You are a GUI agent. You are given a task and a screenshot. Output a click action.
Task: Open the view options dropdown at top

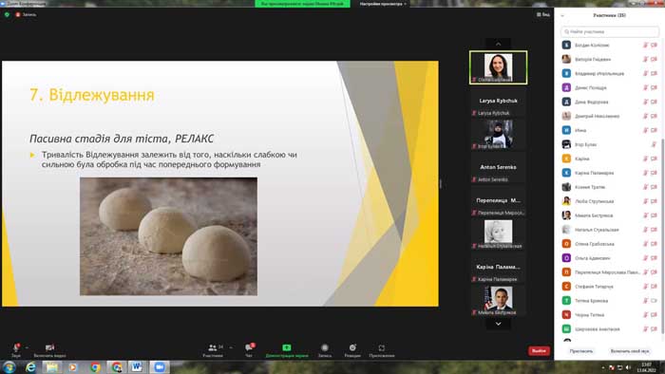click(x=383, y=4)
